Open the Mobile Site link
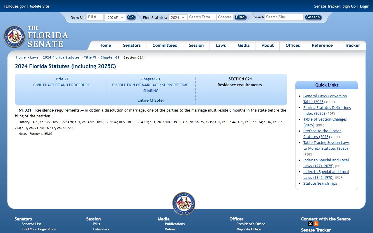This screenshot has height=233, width=373. point(39,6)
